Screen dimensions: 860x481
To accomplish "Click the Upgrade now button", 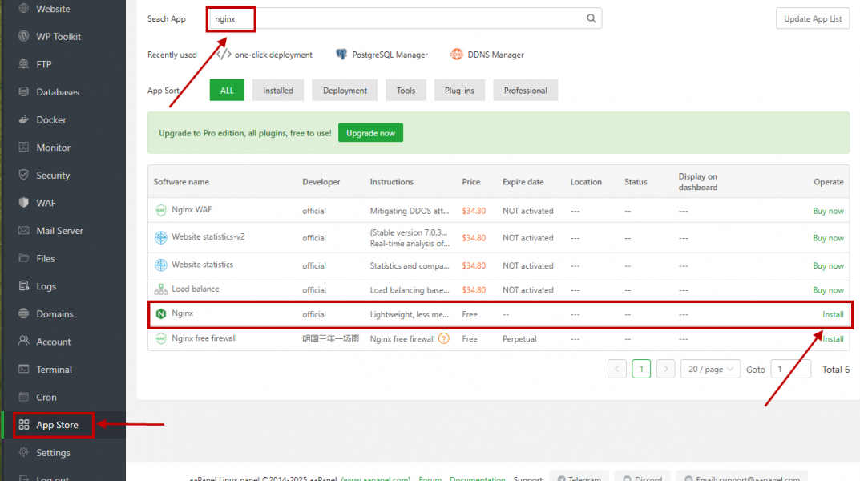I will point(371,133).
